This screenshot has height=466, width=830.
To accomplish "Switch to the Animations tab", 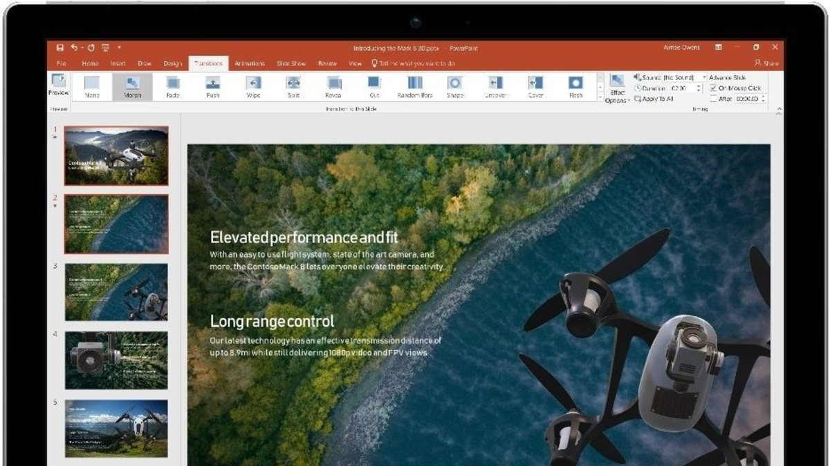I will pos(249,64).
